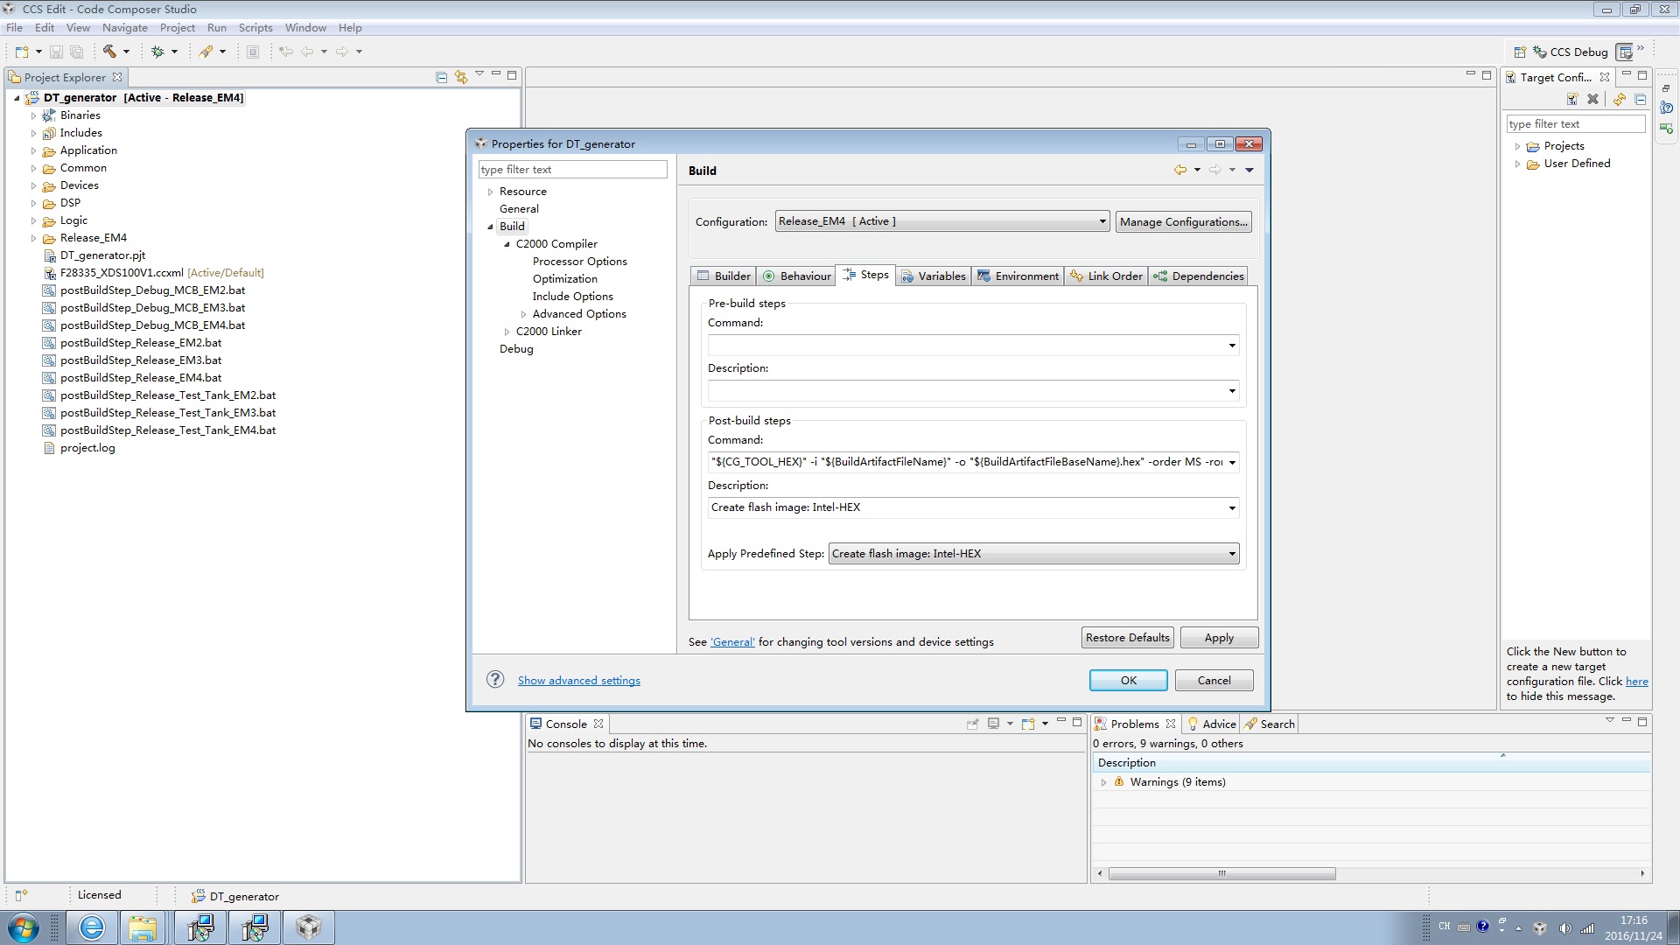This screenshot has height=945, width=1680.
Task: Open the Project menu
Action: pyautogui.click(x=177, y=27)
